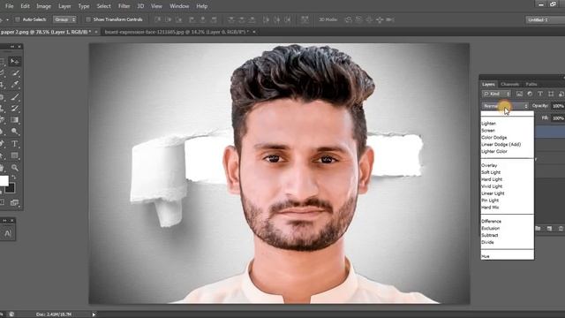Switch to the Channels tab
Screen dimensions: 565x318
(x=510, y=84)
